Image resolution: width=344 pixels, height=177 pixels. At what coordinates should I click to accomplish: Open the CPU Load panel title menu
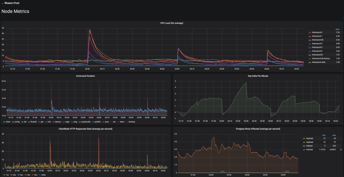(172, 23)
